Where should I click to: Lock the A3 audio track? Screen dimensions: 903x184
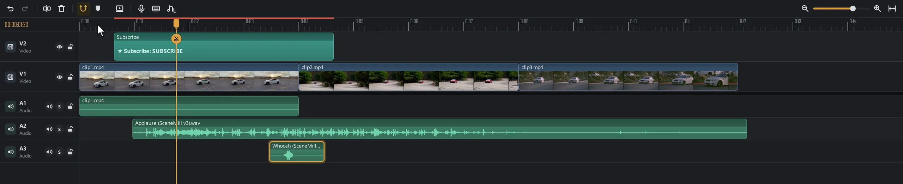coord(71,152)
